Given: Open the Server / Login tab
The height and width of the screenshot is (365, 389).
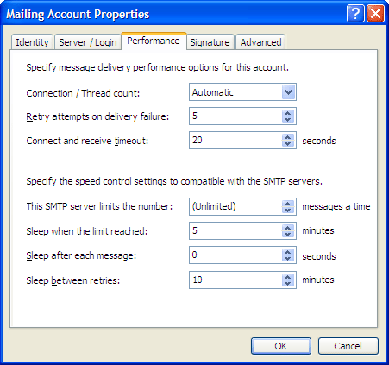Looking at the screenshot, I should coord(88,42).
